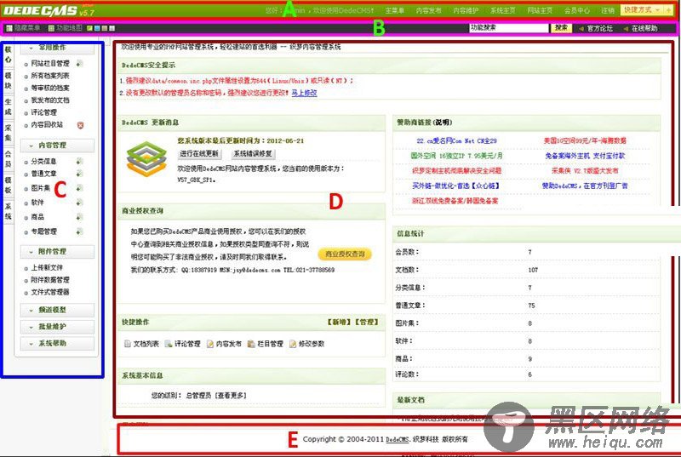
Task: Click the 功能搜索 search input field
Action: click(x=509, y=28)
